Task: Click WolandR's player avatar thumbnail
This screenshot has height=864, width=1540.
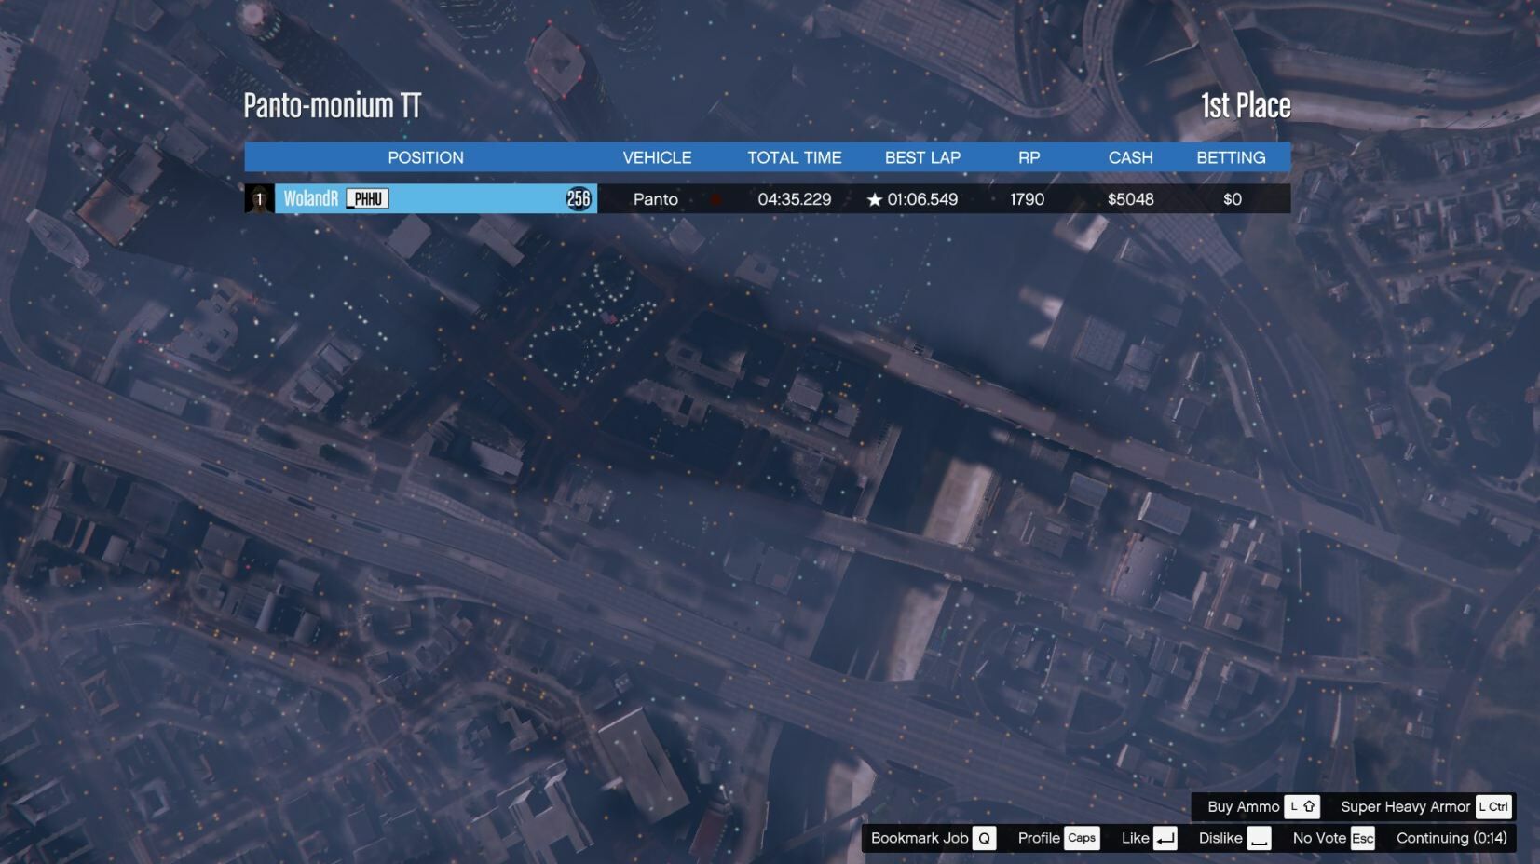Action: coord(259,198)
